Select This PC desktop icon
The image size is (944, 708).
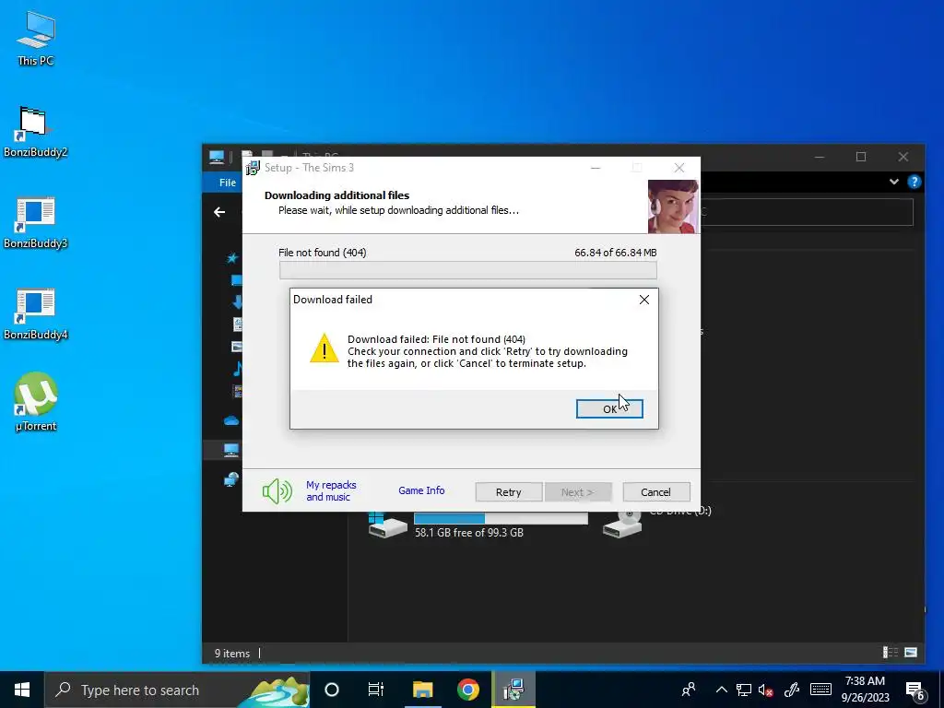(36, 38)
